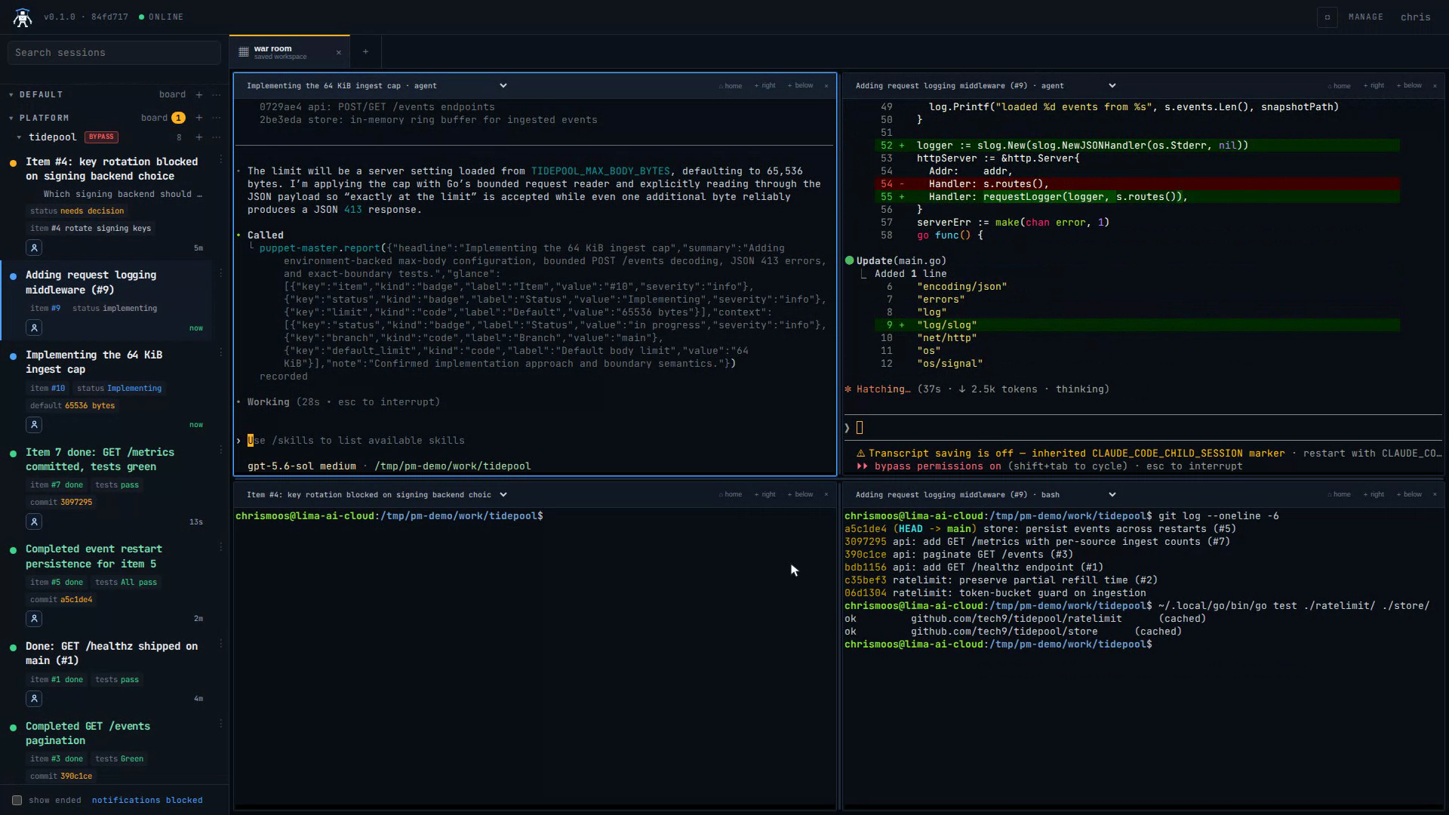Click home in logging bash pane header

pyautogui.click(x=1339, y=495)
